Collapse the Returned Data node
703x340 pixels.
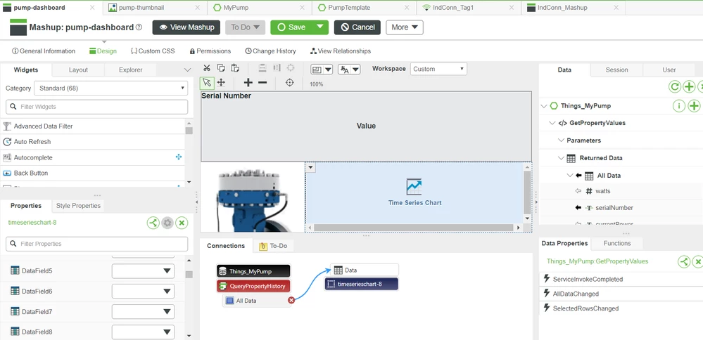point(561,158)
